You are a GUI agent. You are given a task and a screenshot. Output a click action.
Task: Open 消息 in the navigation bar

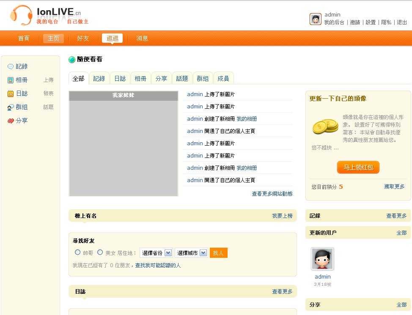coord(142,39)
